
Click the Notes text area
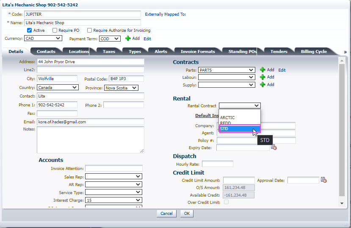click(x=91, y=140)
